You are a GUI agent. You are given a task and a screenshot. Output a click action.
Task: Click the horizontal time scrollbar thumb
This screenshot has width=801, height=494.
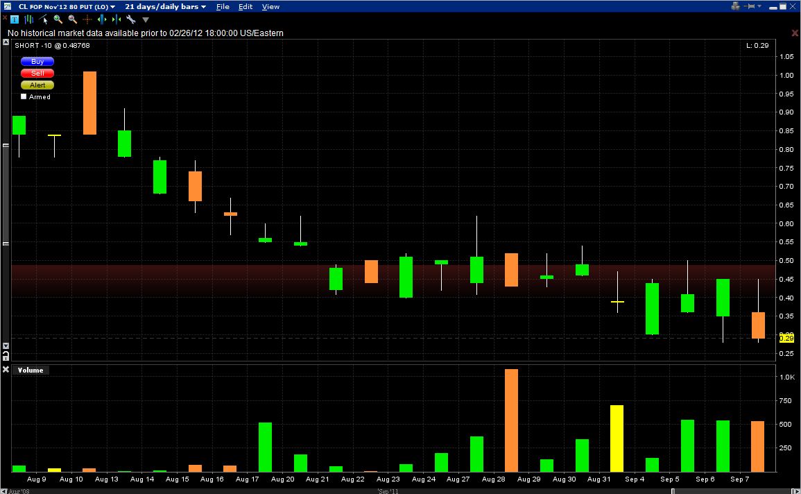[x=732, y=491]
